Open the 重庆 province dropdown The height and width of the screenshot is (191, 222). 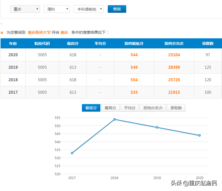(25, 9)
